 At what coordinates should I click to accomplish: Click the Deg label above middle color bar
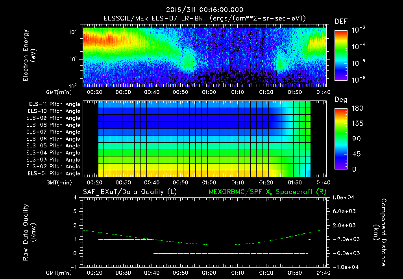[341, 100]
